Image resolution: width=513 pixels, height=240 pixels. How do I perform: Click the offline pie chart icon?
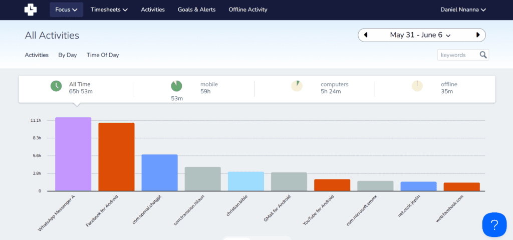point(417,86)
